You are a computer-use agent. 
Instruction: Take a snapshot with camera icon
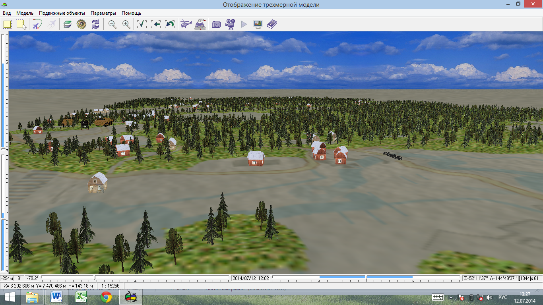(x=216, y=24)
